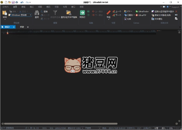Toggle the 插入 insert mode status button
Screen dimensions: 182x130
pyautogui.click(x=164, y=128)
